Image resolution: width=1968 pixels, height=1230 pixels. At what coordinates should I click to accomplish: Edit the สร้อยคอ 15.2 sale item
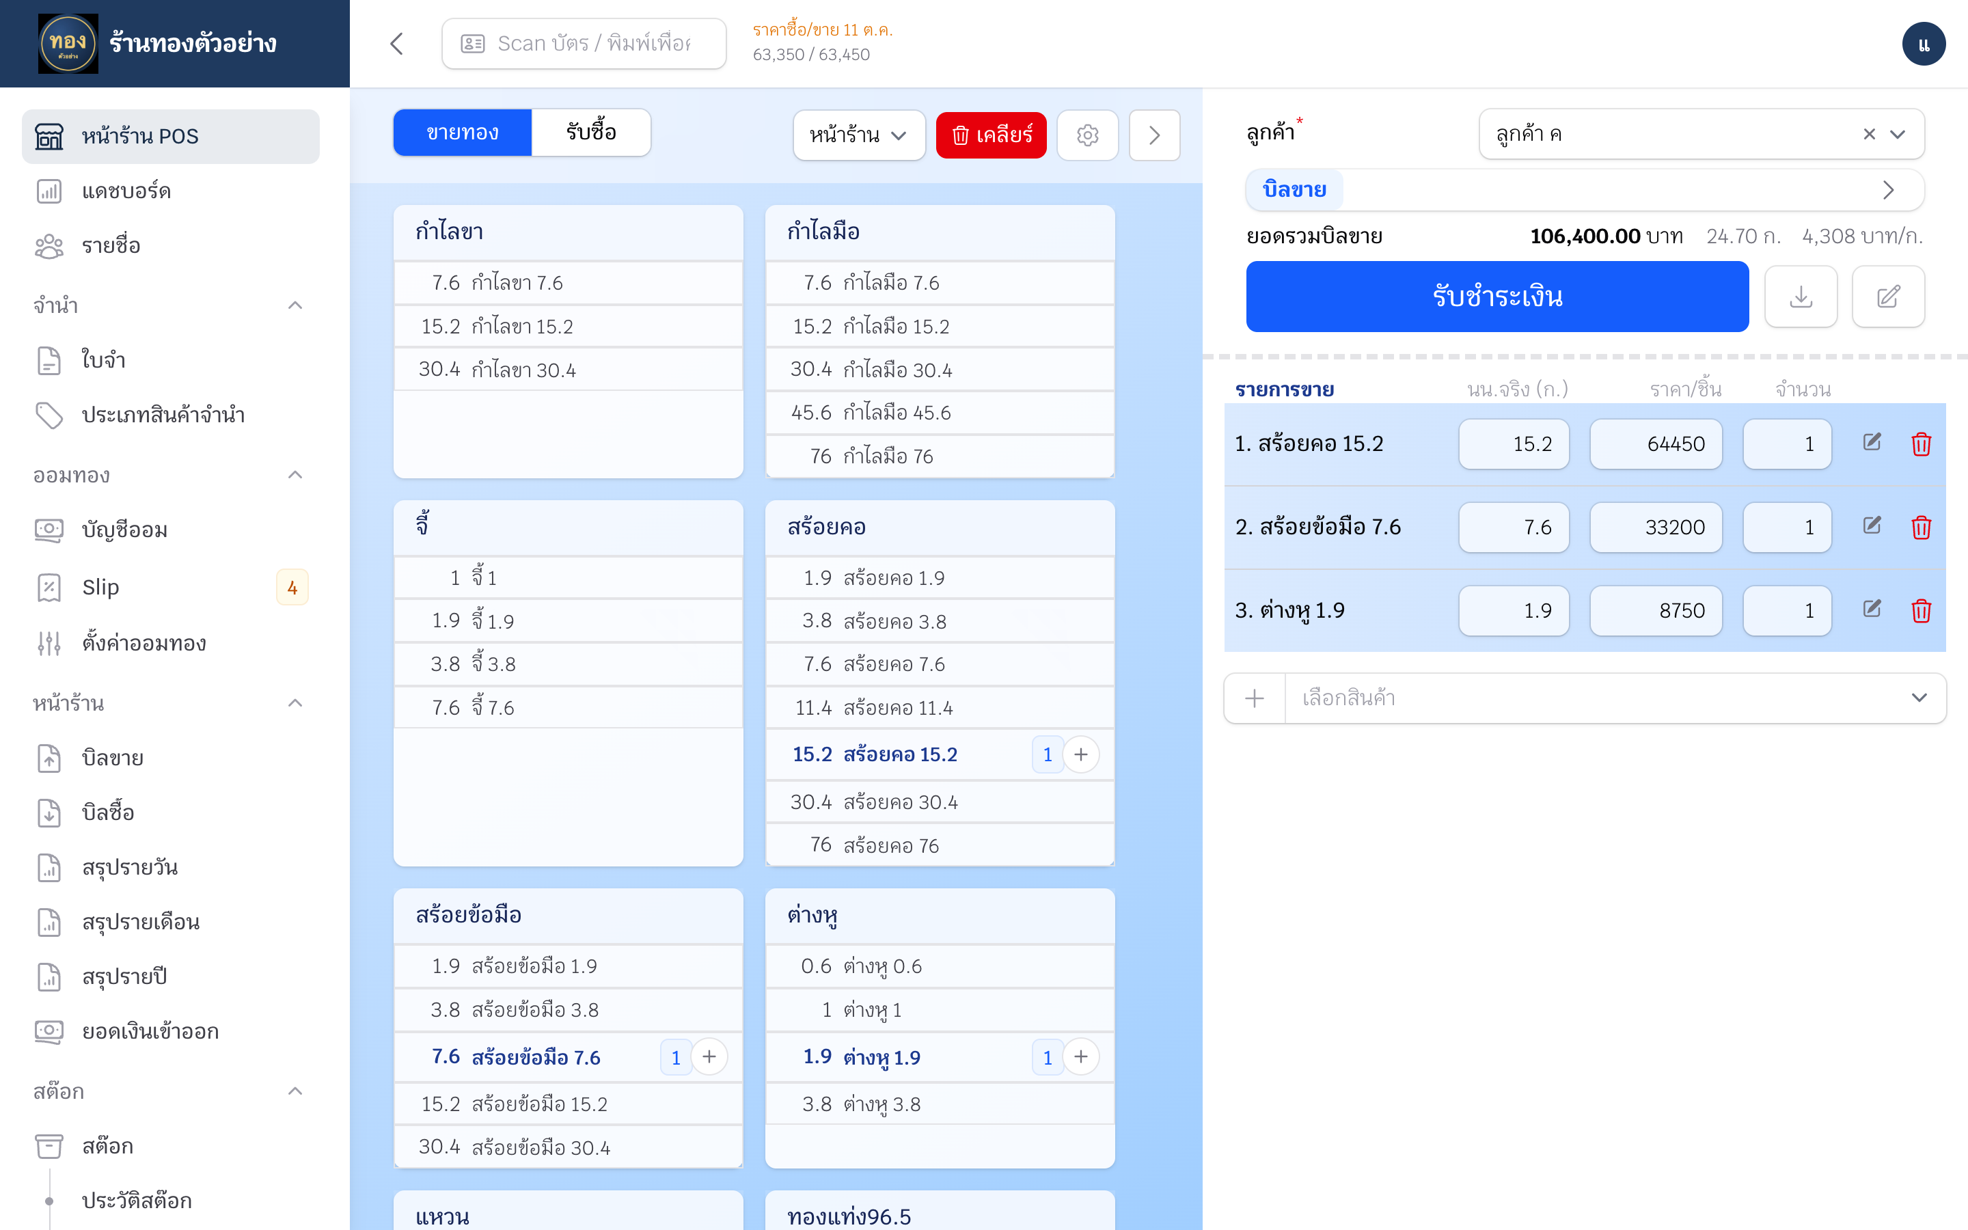tap(1871, 443)
